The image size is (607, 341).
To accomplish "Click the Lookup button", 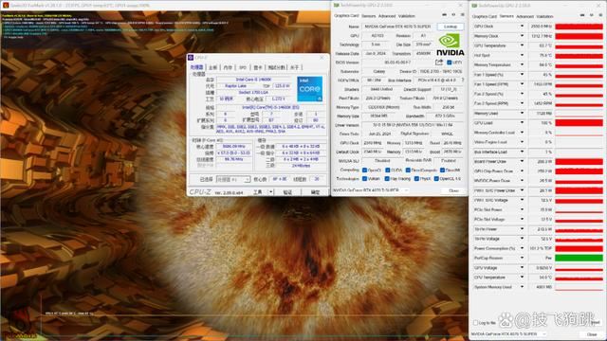I will (x=451, y=27).
